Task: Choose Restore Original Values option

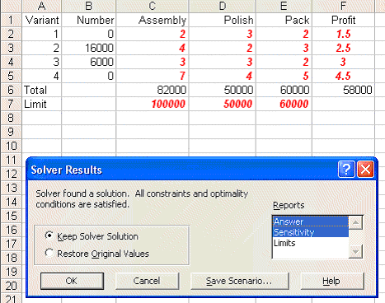Action: pos(49,253)
